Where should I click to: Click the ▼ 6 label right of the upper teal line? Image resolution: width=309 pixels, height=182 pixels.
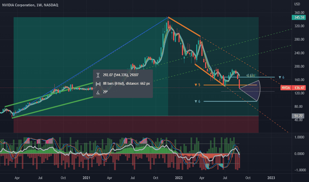281,77
